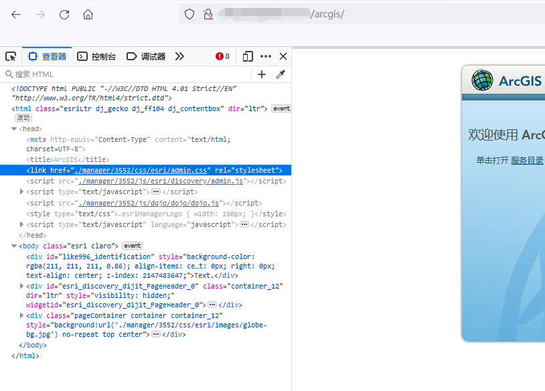The width and height of the screenshot is (545, 391).
Task: Expand the esri_discovery_dijit_PageHeader_0 div
Action: [21, 286]
